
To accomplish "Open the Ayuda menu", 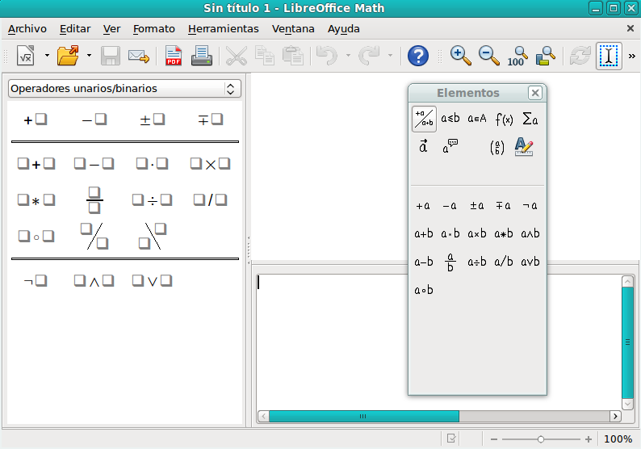I will coord(343,28).
